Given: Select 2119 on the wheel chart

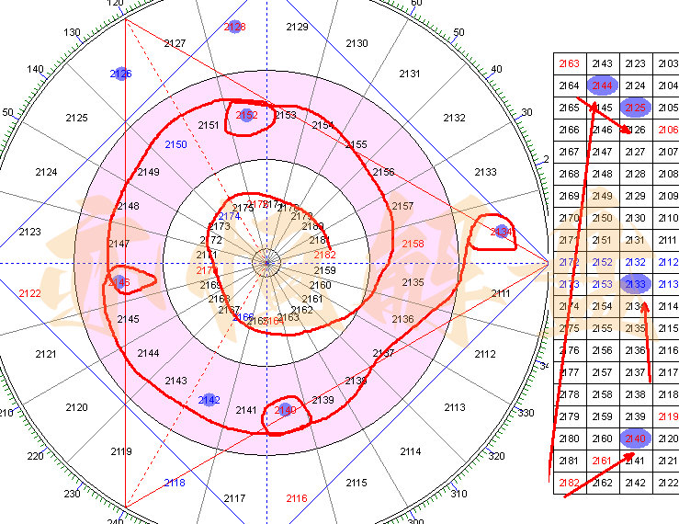Looking at the screenshot, I should [x=121, y=451].
